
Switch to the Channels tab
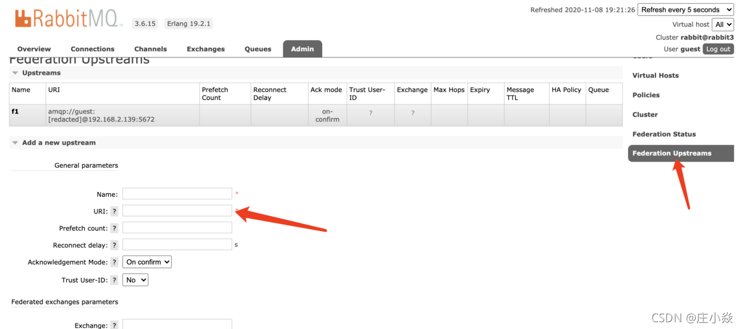tap(150, 49)
